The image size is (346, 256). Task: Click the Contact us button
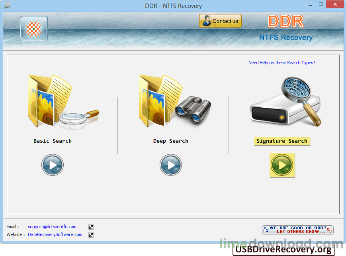point(220,21)
